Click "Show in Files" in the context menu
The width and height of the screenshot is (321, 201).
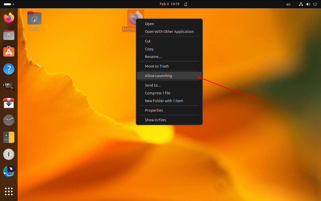pyautogui.click(x=155, y=120)
